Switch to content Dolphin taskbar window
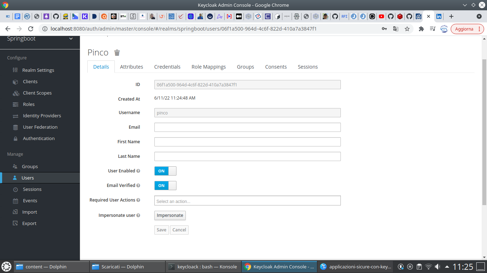487x273 pixels. [52, 267]
